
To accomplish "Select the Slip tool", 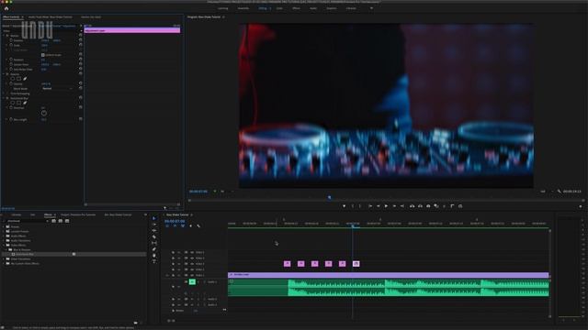I will tap(154, 243).
